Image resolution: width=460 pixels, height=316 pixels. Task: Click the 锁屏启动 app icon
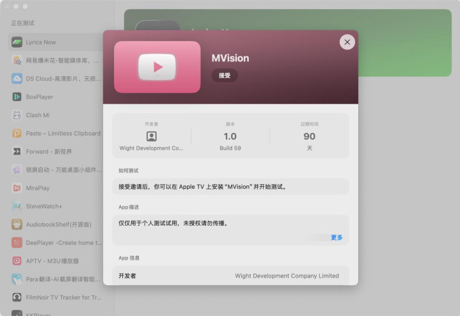[17, 170]
